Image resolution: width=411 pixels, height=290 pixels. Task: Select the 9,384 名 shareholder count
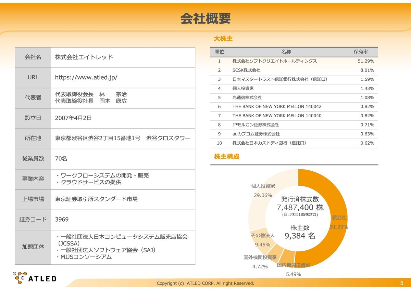tap(300, 236)
